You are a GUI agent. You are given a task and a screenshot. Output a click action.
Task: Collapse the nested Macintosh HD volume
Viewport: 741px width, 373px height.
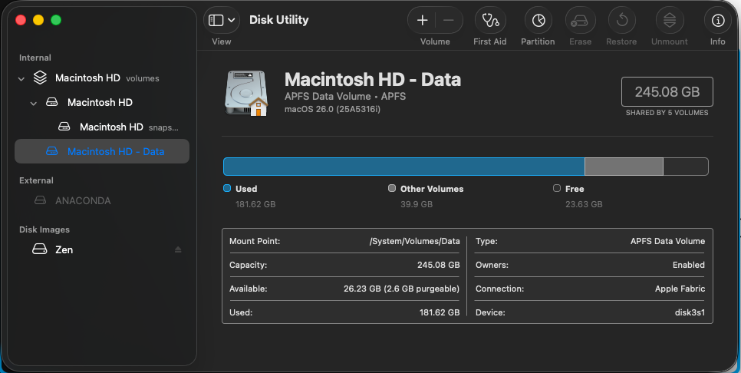click(x=34, y=102)
